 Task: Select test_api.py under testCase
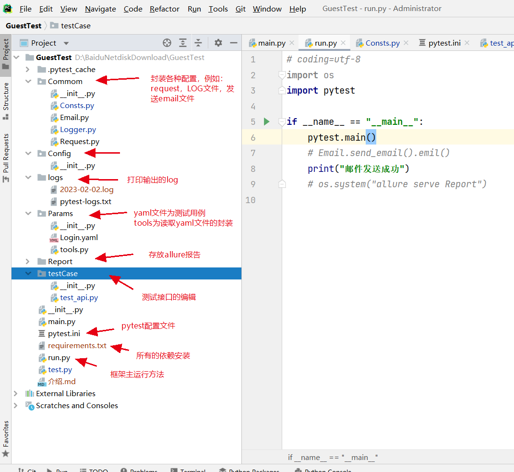click(x=79, y=298)
